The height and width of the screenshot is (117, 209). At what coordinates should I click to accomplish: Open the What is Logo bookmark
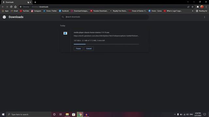[173, 11]
